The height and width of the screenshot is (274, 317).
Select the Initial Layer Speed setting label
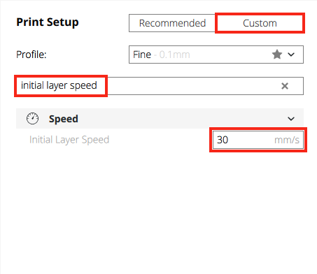pos(69,140)
